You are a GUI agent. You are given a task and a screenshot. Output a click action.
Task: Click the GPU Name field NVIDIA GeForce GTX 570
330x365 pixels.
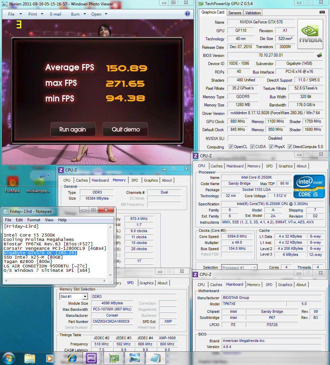pos(261,22)
